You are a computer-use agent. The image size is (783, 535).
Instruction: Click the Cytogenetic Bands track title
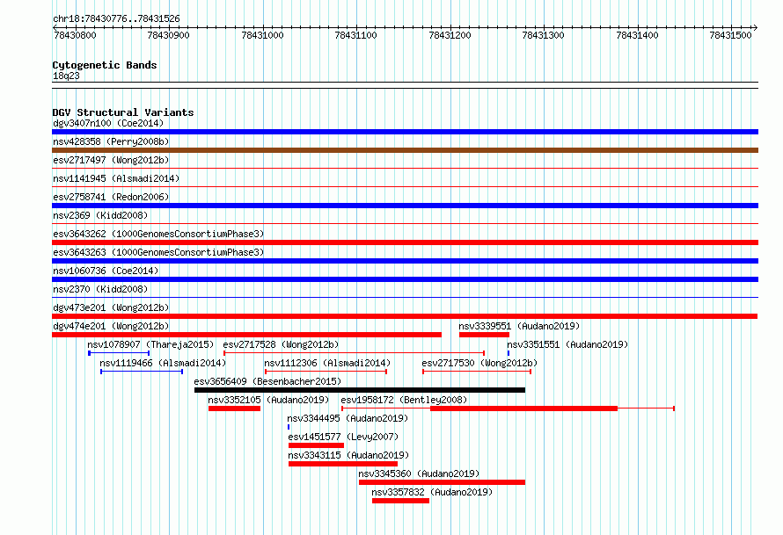coord(105,65)
